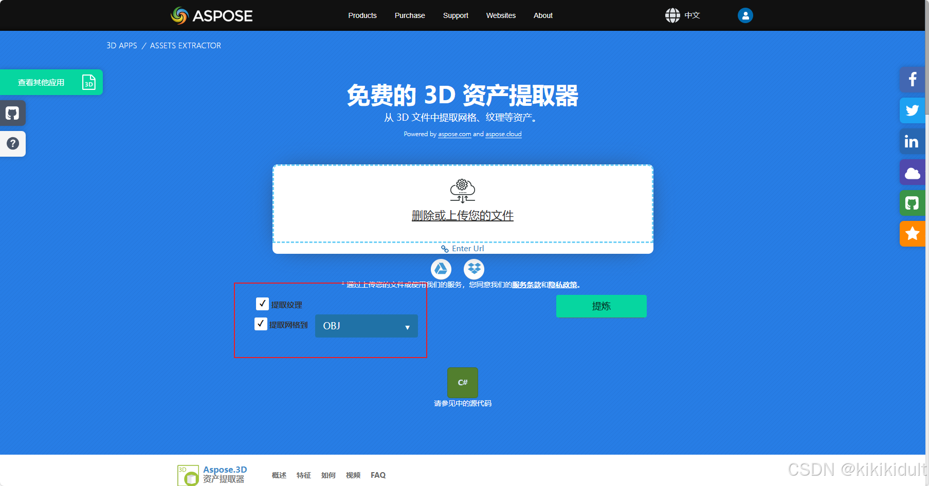The height and width of the screenshot is (486, 929).
Task: Open aspose.cloud link
Action: [503, 134]
